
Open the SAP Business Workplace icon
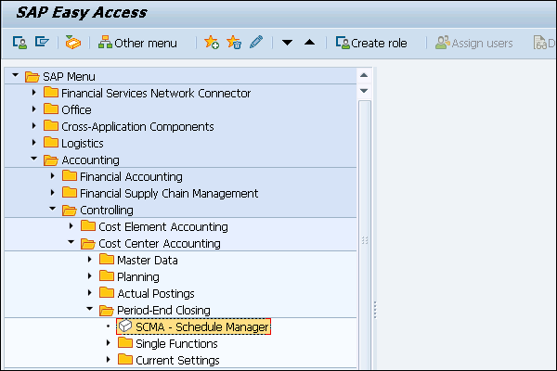[x=73, y=43]
